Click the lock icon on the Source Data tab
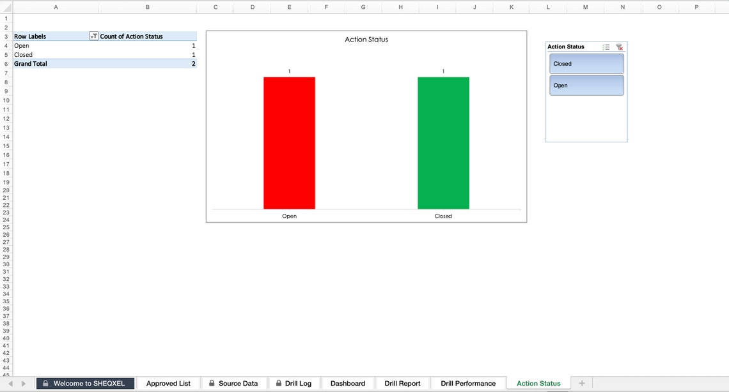This screenshot has width=729, height=392. (x=213, y=383)
